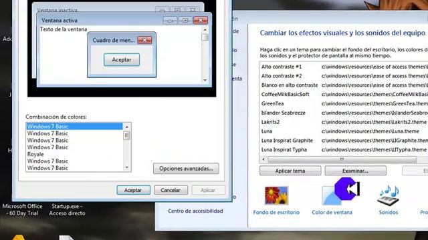
Task: Open Startup.exe Acceso directo desktop shortcut
Action: pyautogui.click(x=67, y=210)
